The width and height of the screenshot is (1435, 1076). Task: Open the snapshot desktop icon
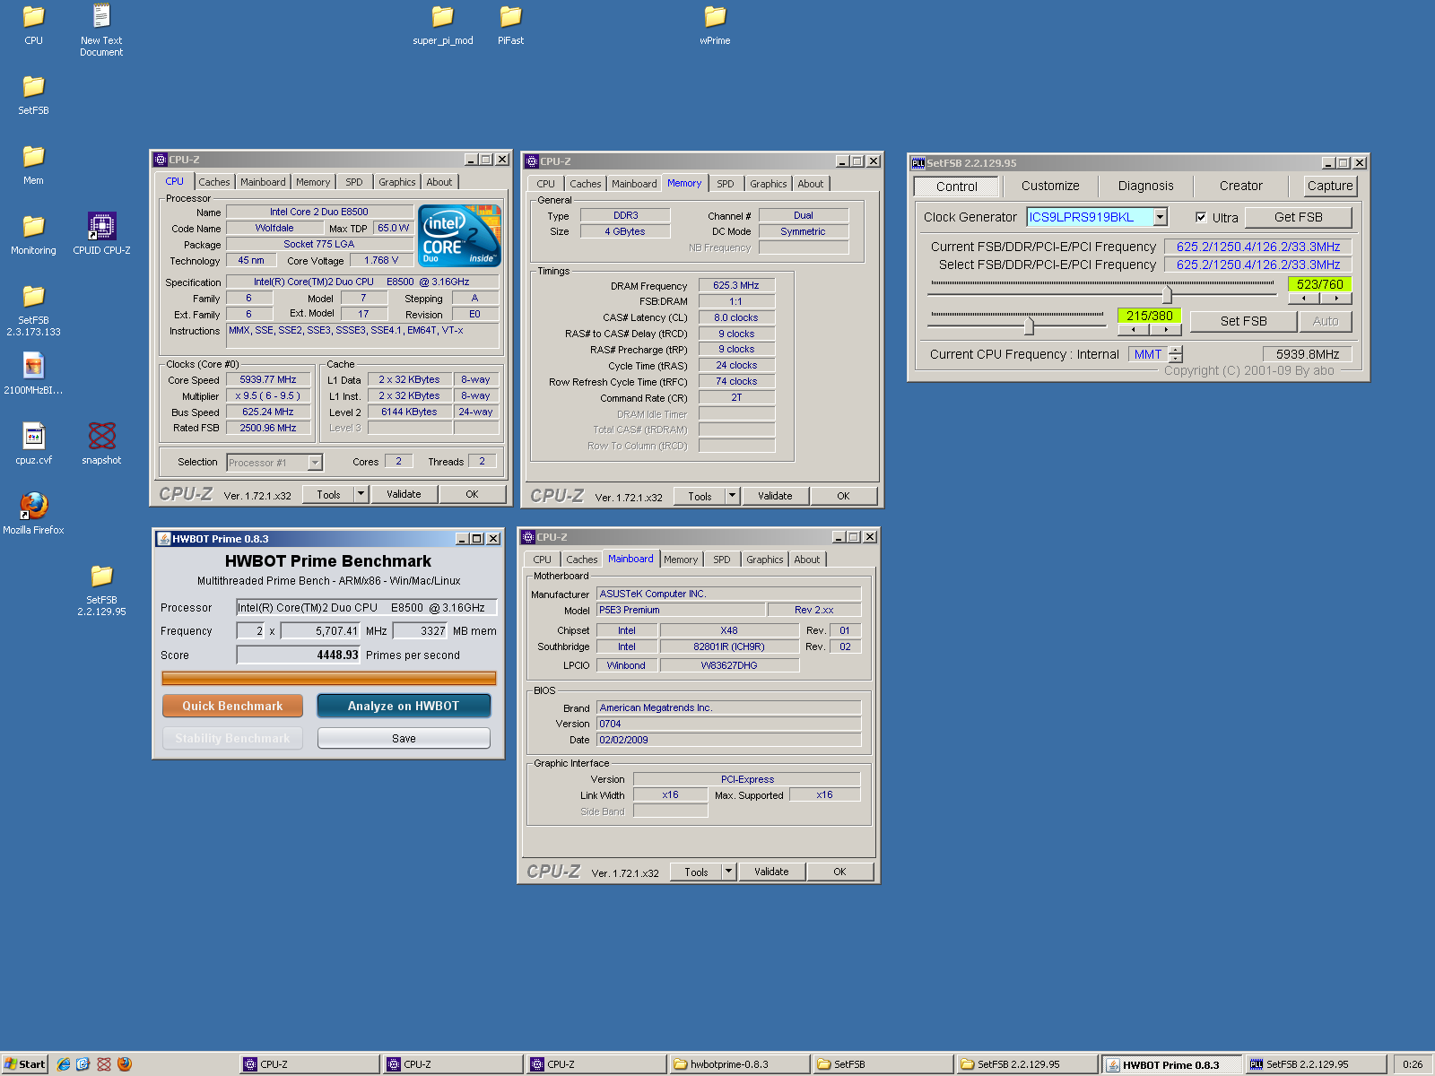pos(101,444)
